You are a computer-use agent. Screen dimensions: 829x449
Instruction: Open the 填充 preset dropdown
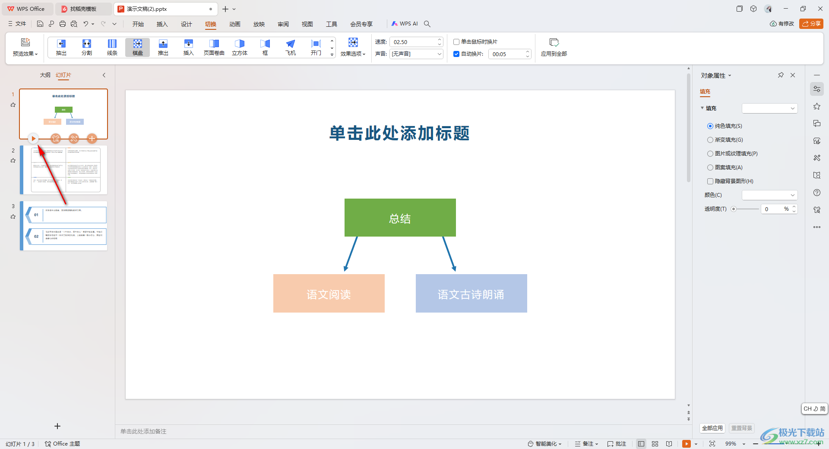click(x=769, y=108)
